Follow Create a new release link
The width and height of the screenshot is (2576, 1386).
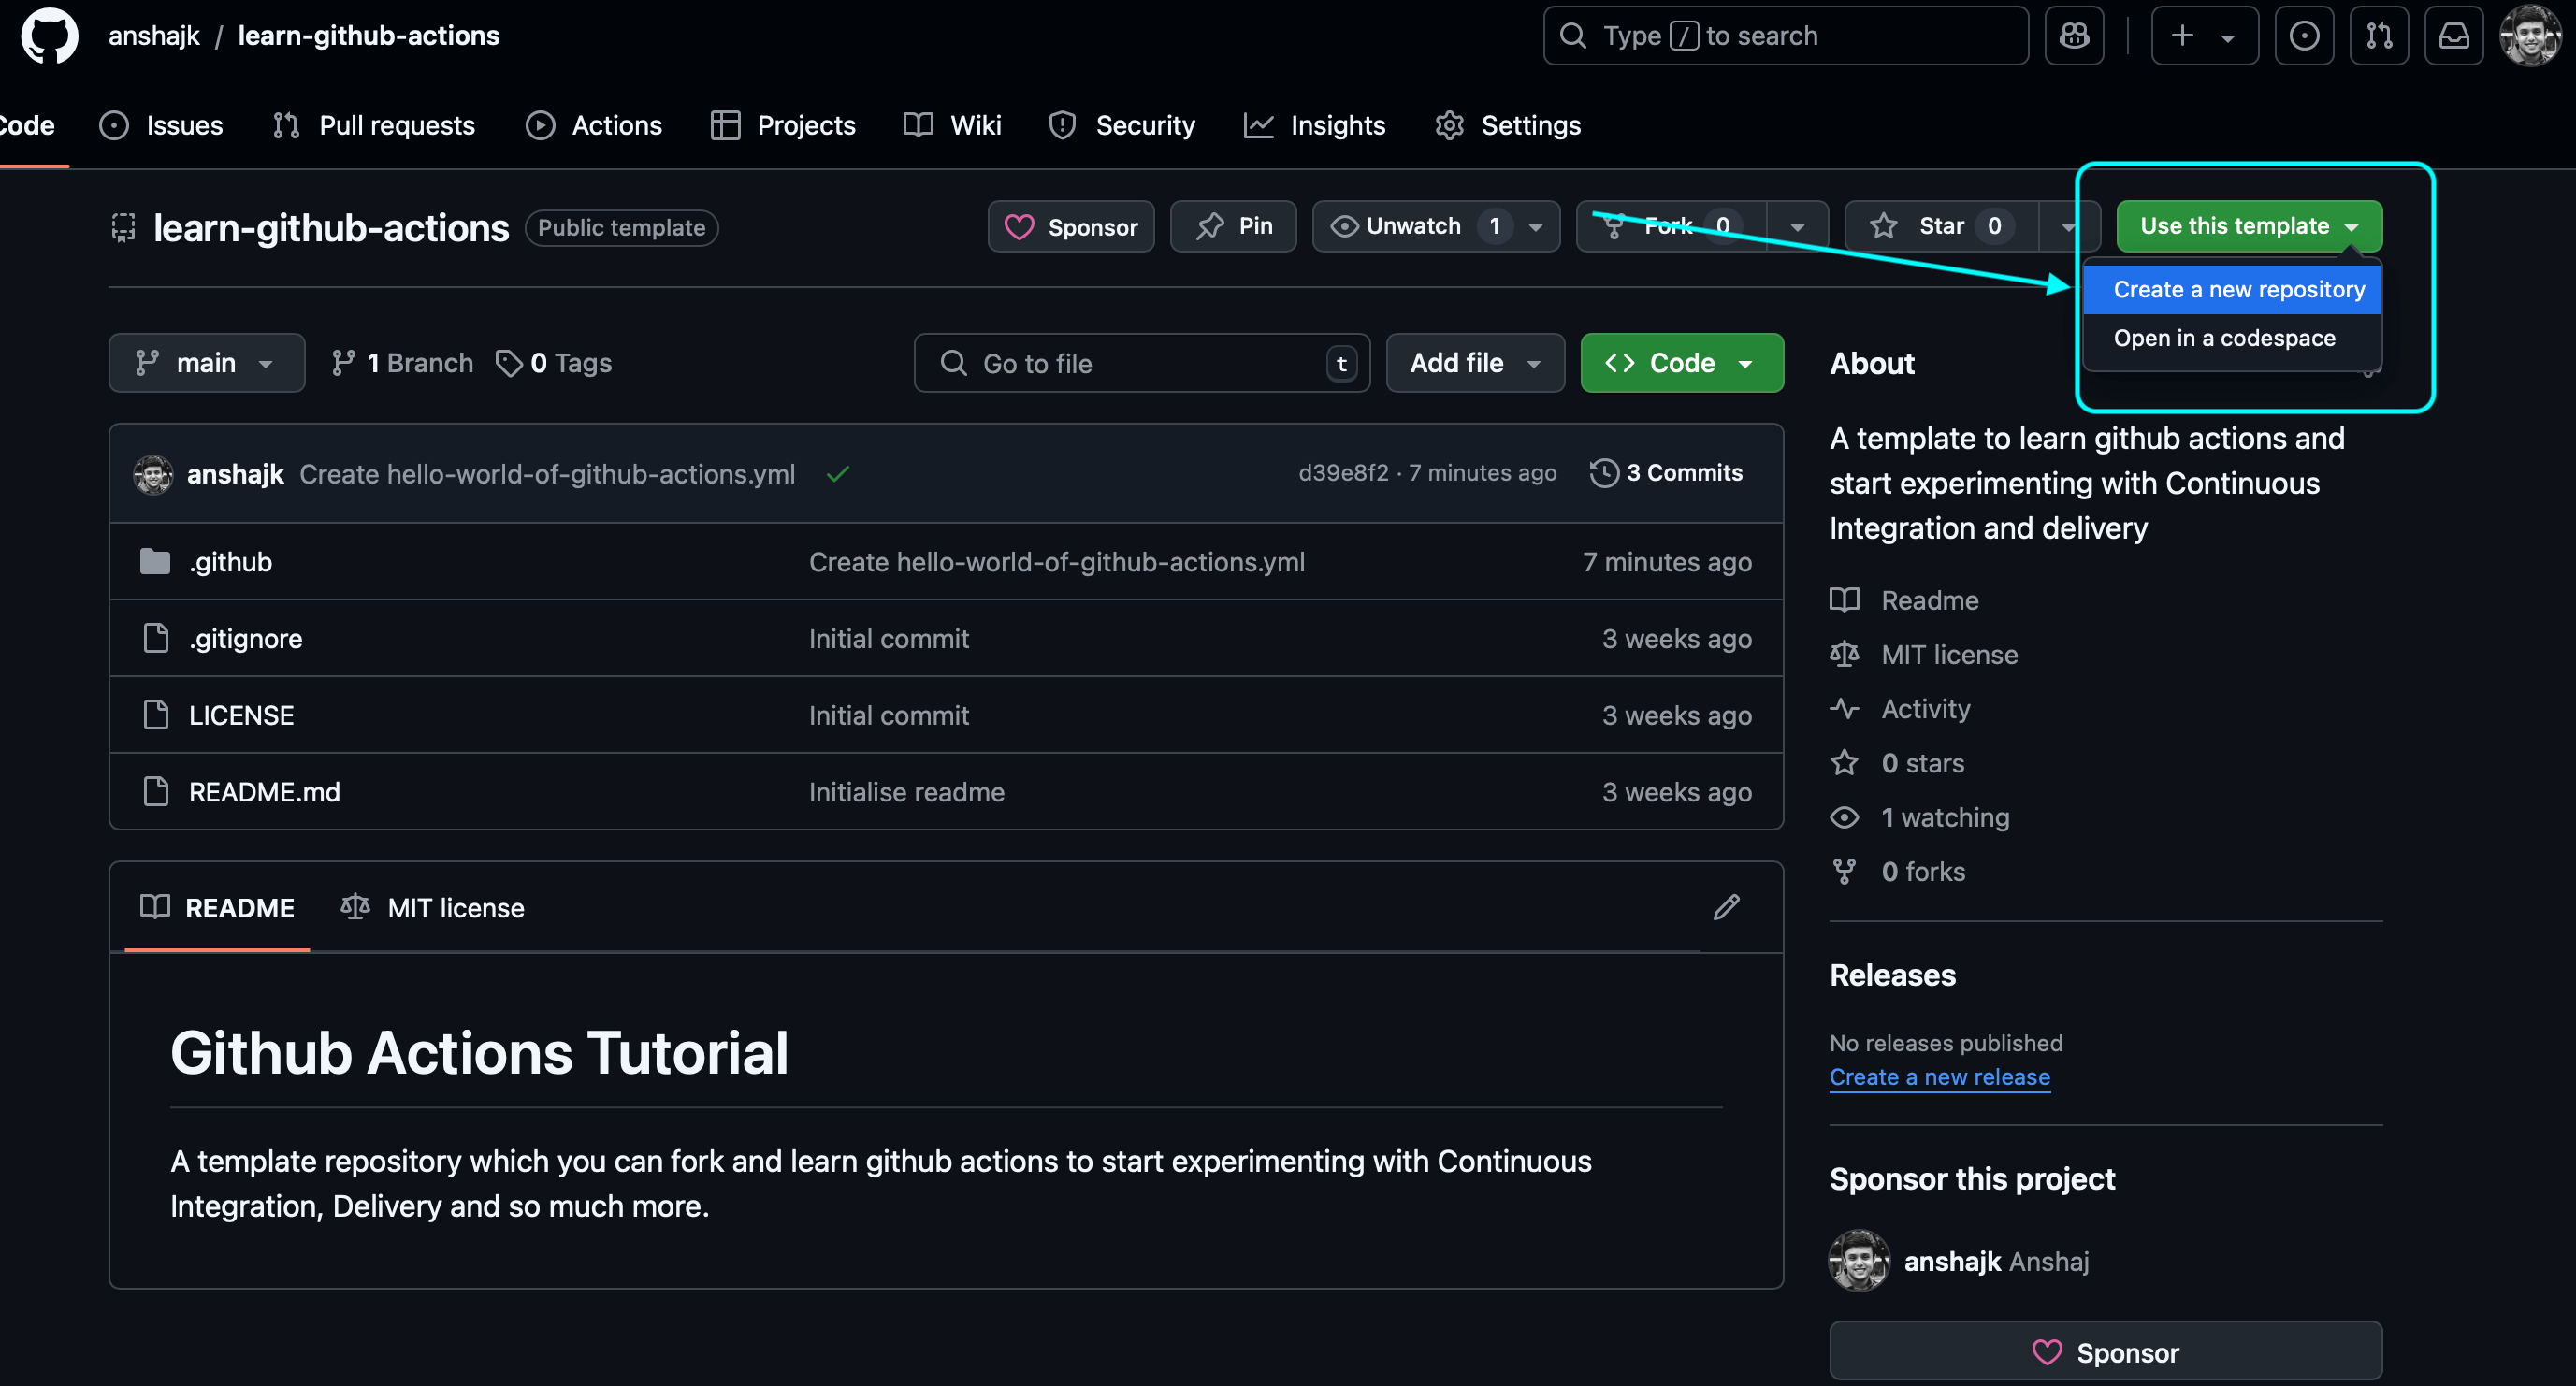pos(1939,1077)
